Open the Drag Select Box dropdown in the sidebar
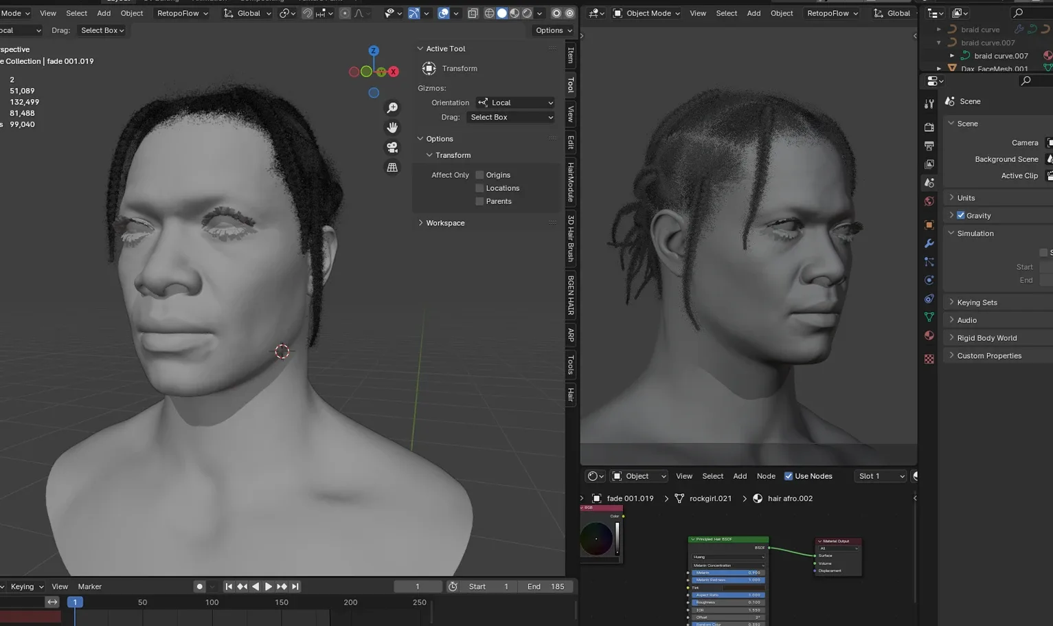 [x=510, y=118]
